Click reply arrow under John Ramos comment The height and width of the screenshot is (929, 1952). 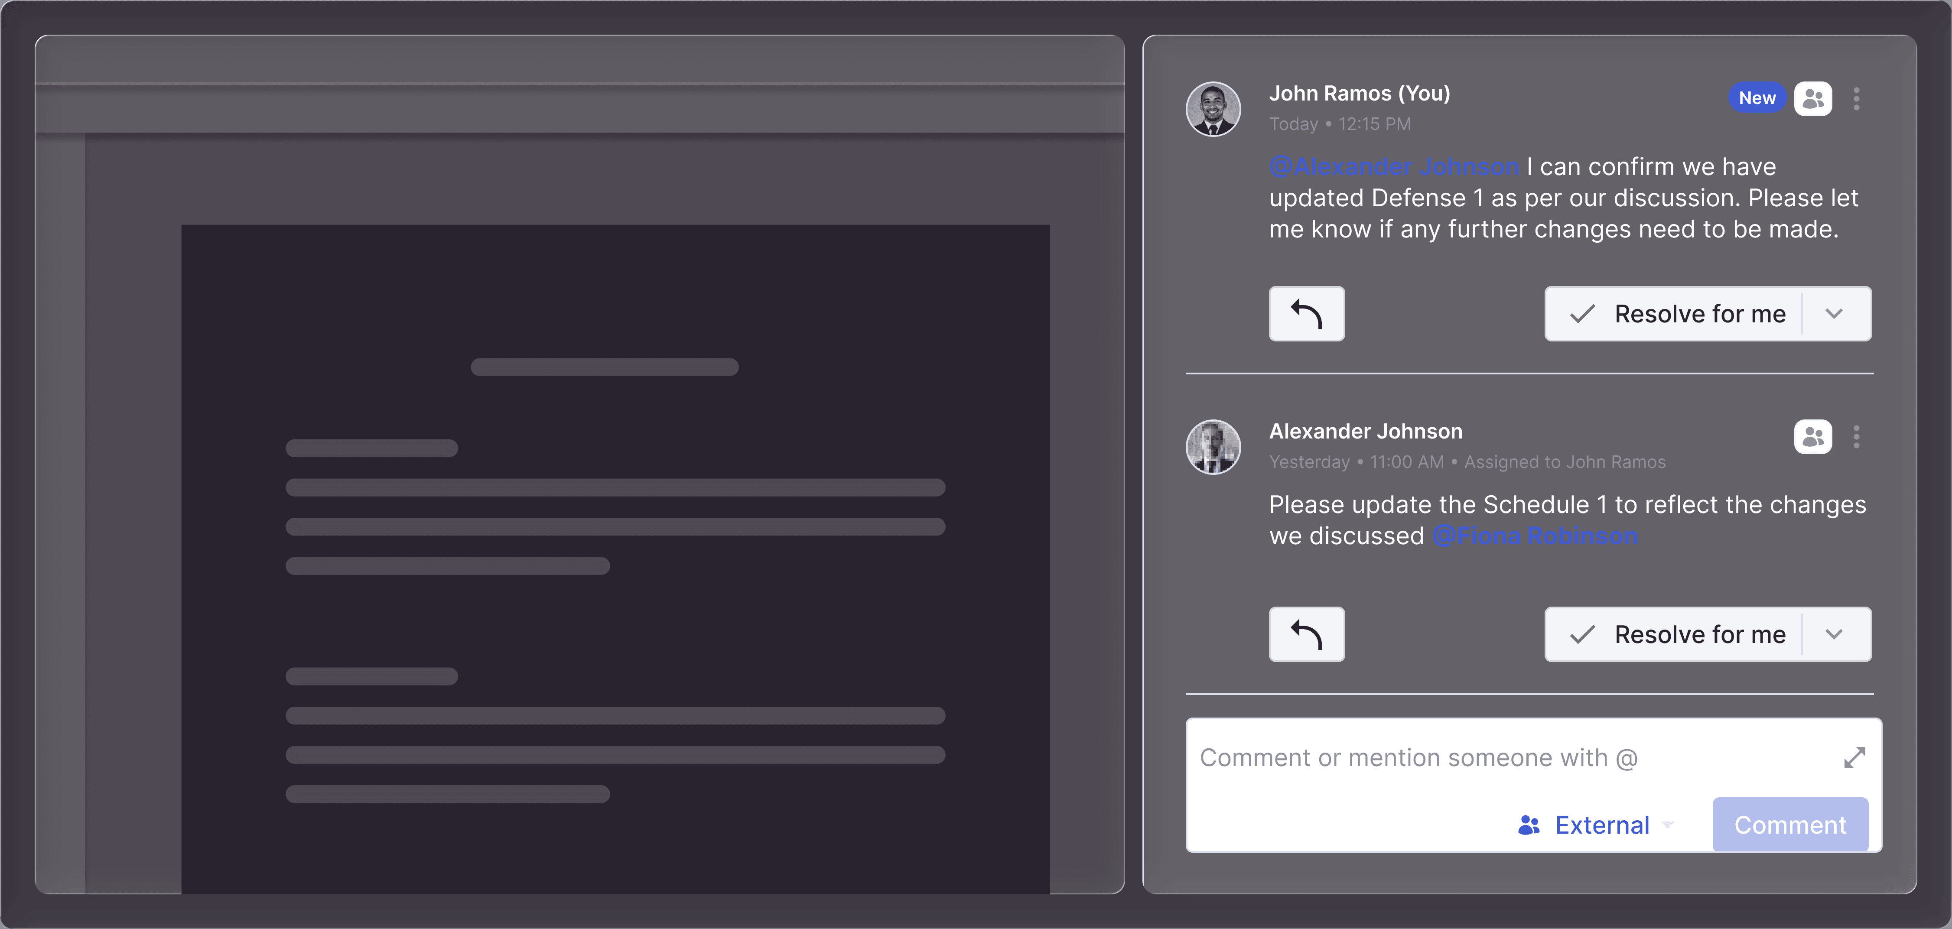pyautogui.click(x=1306, y=314)
